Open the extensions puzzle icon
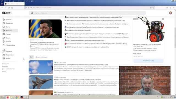 click(x=170, y=8)
